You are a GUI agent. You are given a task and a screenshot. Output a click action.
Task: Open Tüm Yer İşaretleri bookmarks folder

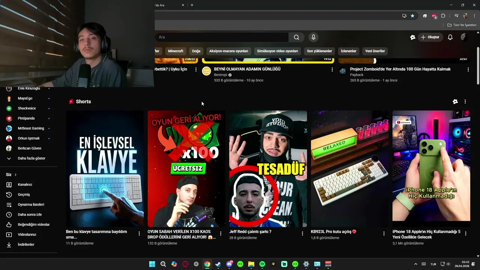pyautogui.click(x=462, y=25)
